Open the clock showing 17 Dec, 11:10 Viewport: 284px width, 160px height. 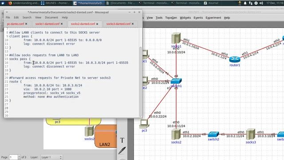pyautogui.click(x=275, y=3)
